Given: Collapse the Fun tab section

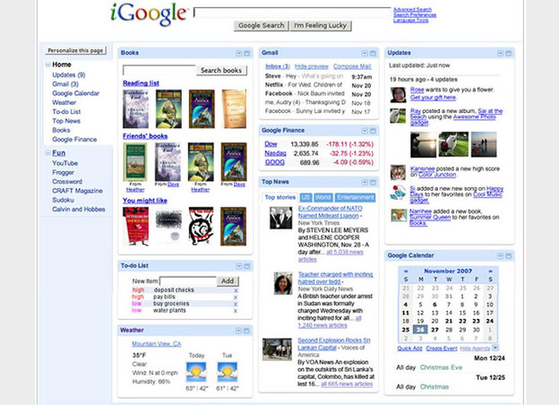Looking at the screenshot, I should [47, 153].
